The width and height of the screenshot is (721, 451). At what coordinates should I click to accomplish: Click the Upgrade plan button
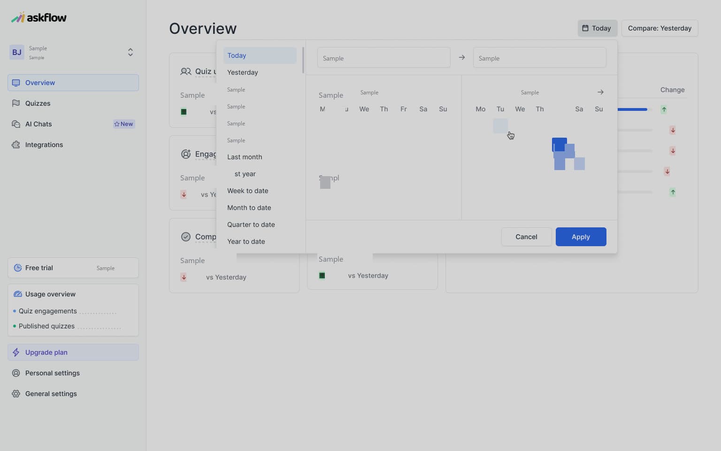[x=73, y=352]
